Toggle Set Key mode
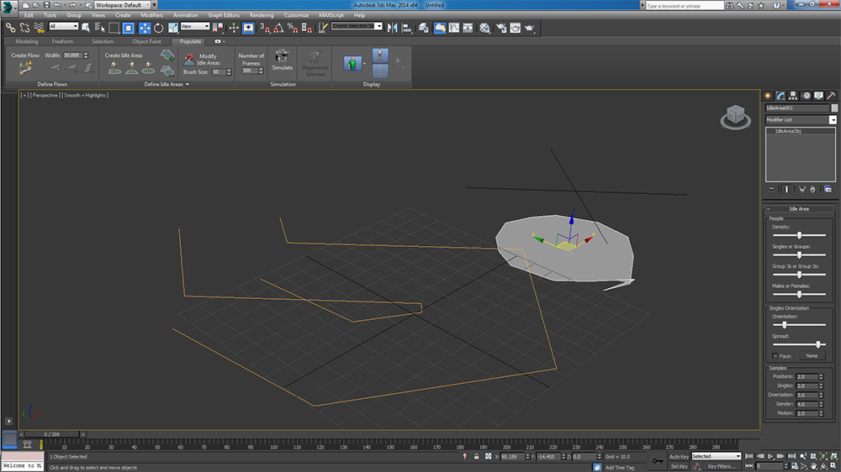 [679, 466]
